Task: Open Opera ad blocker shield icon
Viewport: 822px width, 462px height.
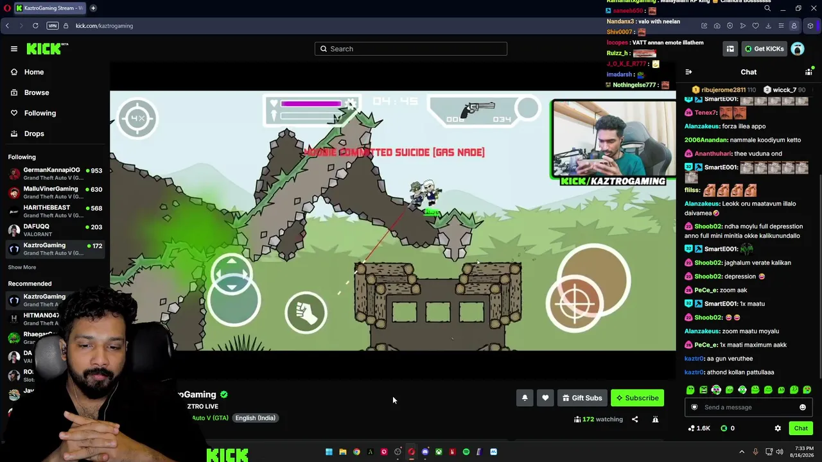Action: 730,26
